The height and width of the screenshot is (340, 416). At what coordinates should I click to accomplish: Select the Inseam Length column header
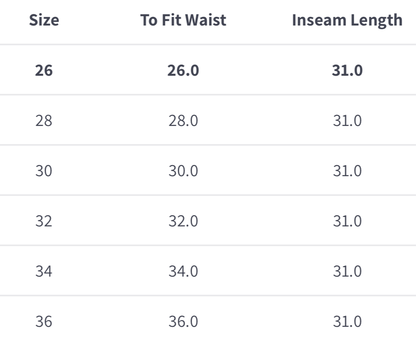click(347, 21)
